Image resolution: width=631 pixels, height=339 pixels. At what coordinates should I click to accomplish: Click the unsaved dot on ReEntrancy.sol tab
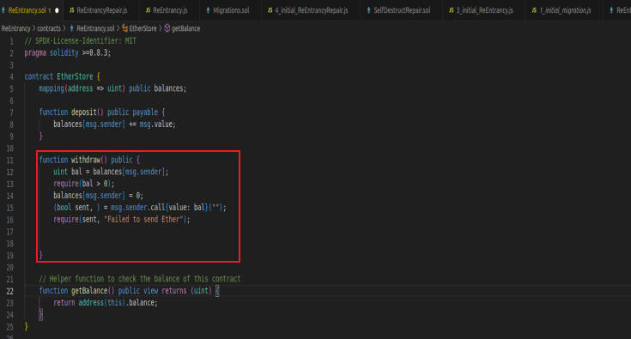pos(57,10)
